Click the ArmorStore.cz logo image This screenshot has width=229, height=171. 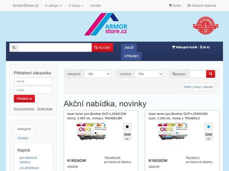pos(106,24)
